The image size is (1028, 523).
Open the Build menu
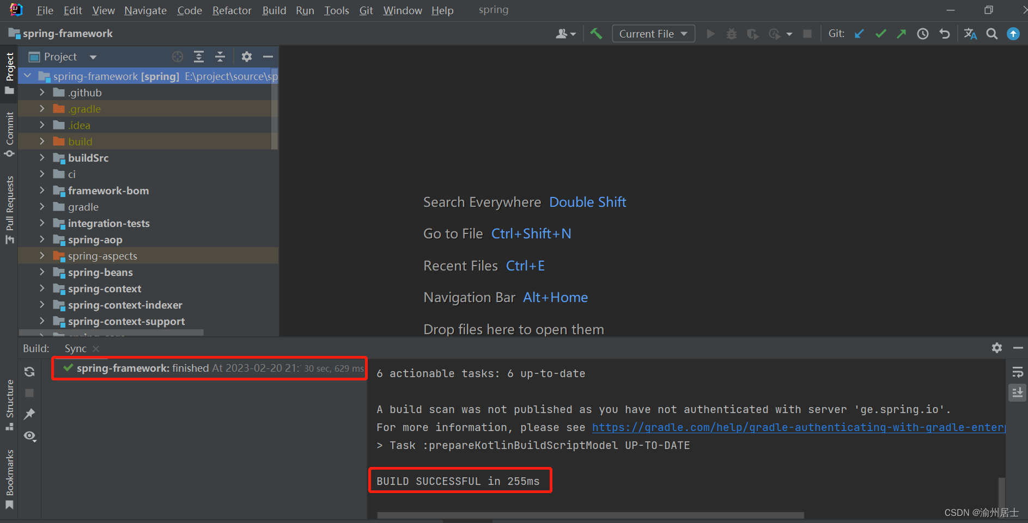[274, 10]
